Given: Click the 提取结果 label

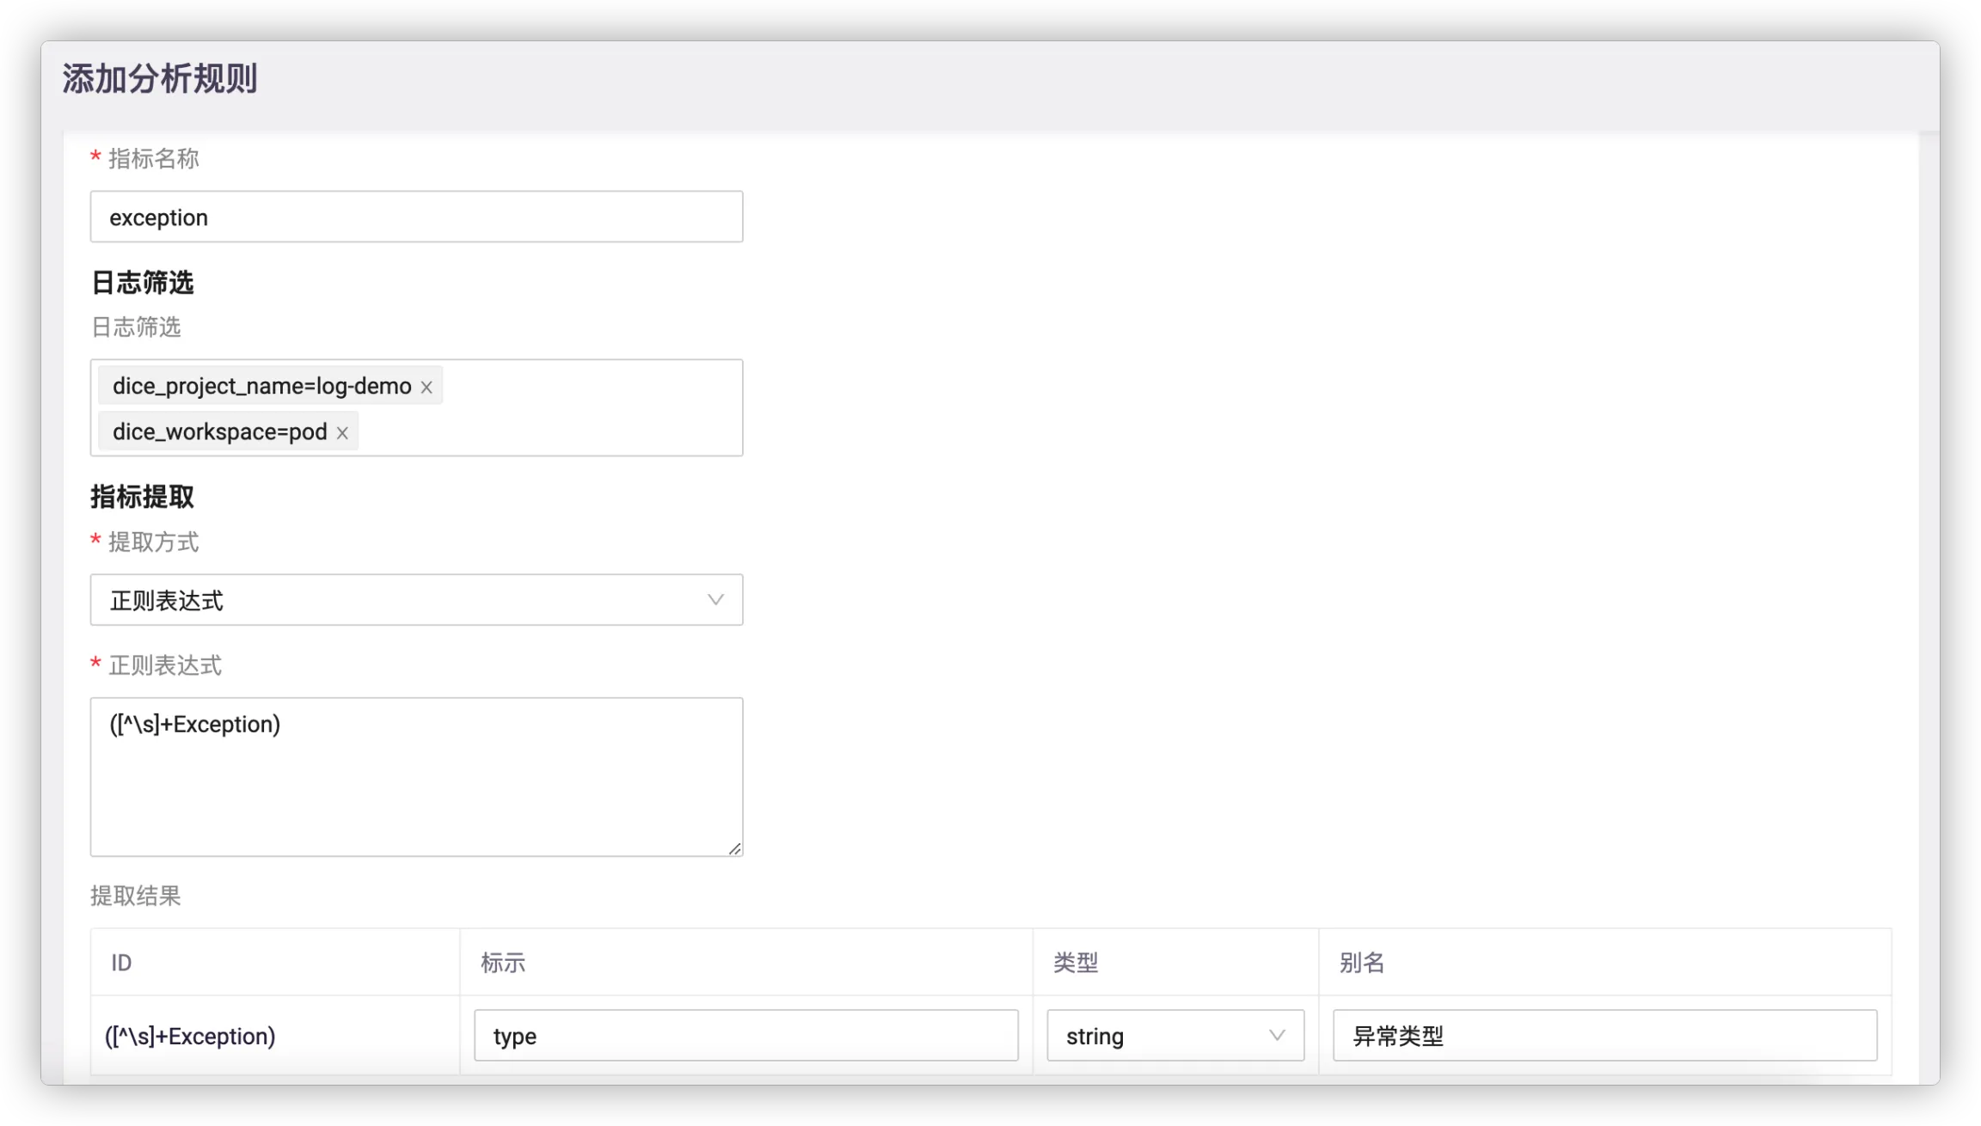Looking at the screenshot, I should pyautogui.click(x=136, y=897).
